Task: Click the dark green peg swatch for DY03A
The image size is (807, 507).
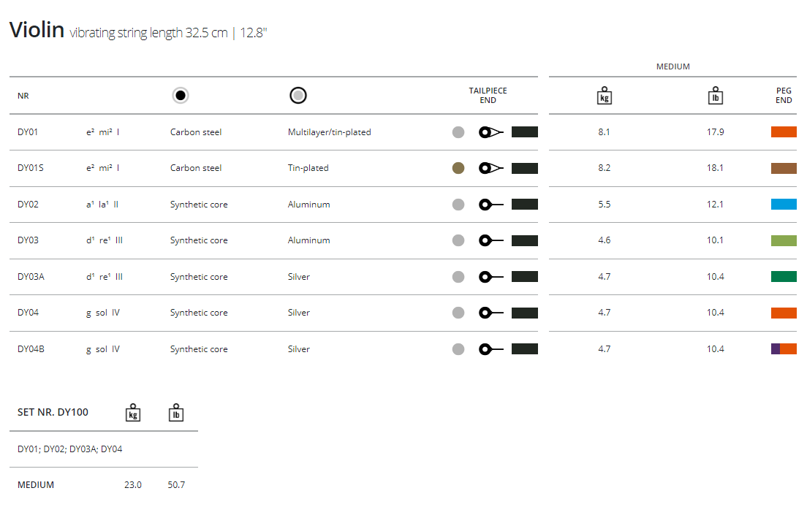Action: [x=784, y=277]
